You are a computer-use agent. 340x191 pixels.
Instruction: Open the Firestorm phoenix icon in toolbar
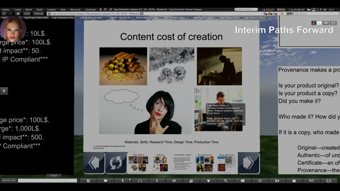(x=329, y=181)
